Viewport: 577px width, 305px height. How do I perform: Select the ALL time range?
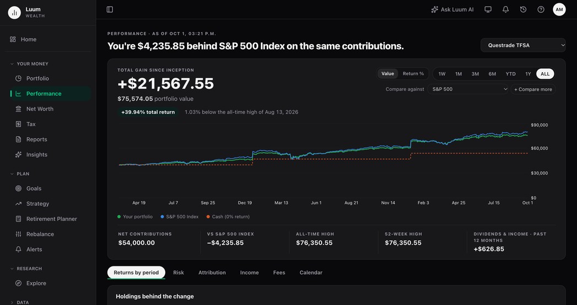545,74
